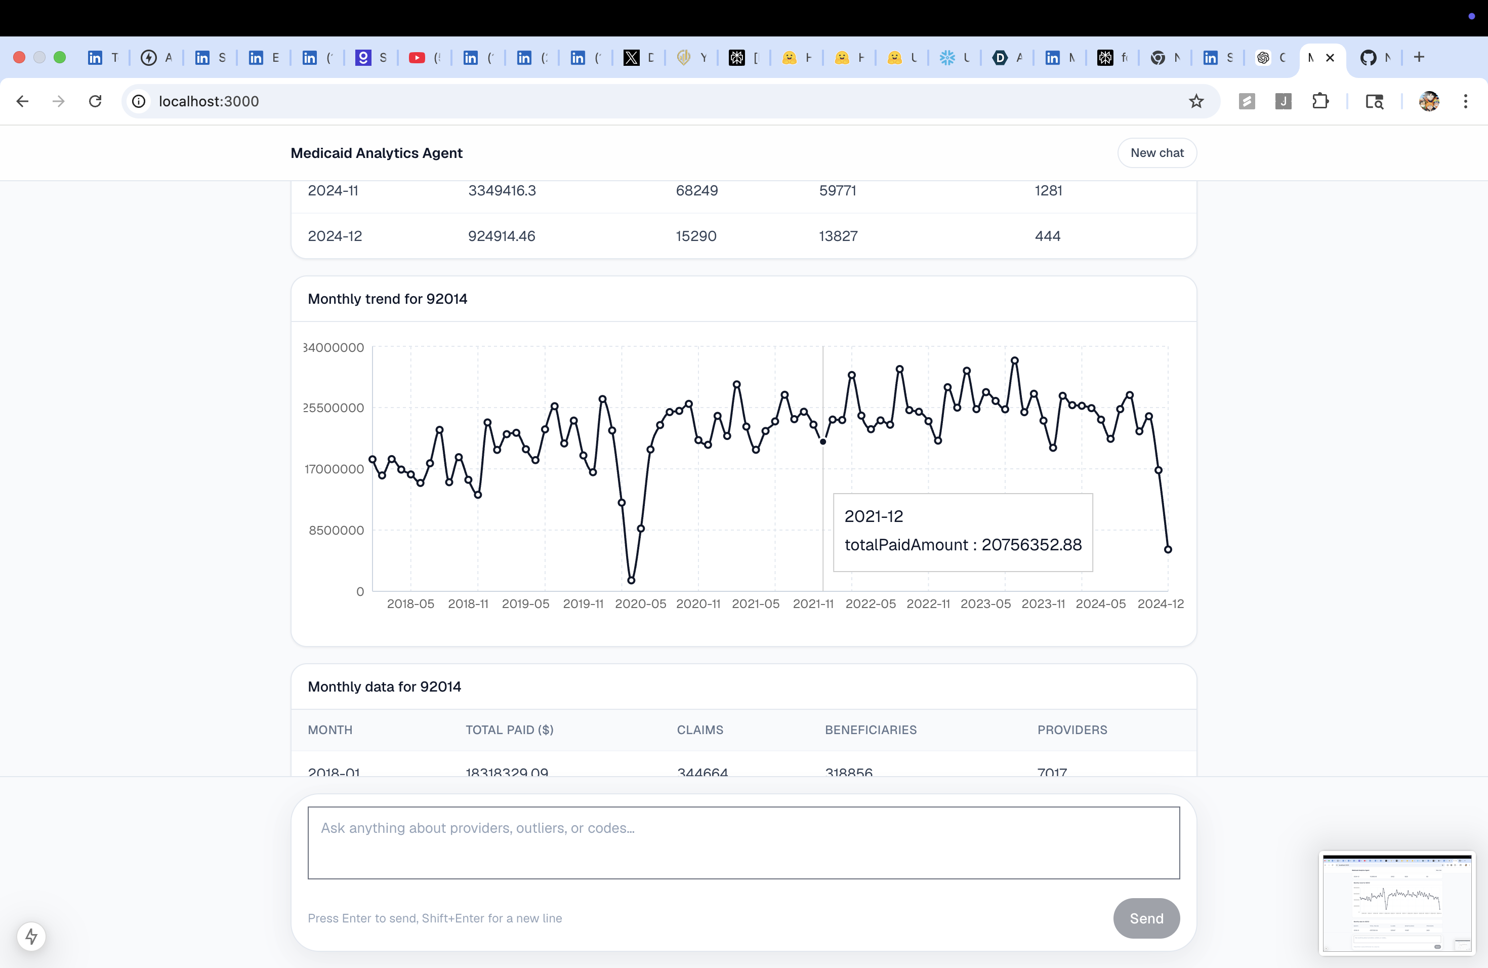
Task: Go back to previous page
Action: pyautogui.click(x=22, y=101)
